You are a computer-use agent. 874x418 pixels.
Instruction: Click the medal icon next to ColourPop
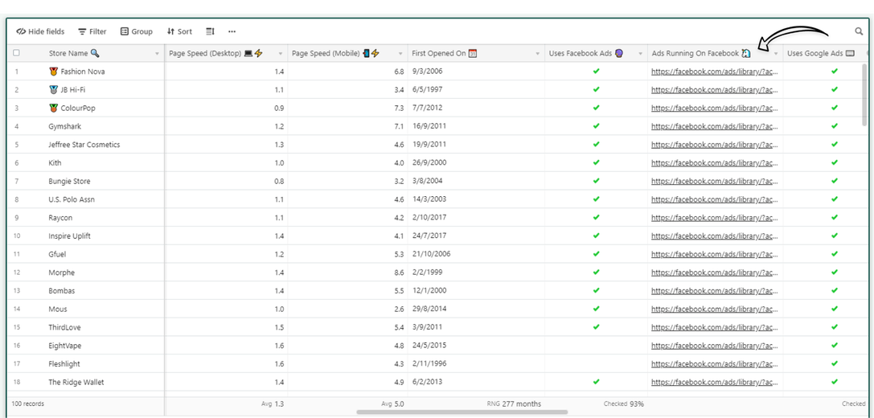54,109
